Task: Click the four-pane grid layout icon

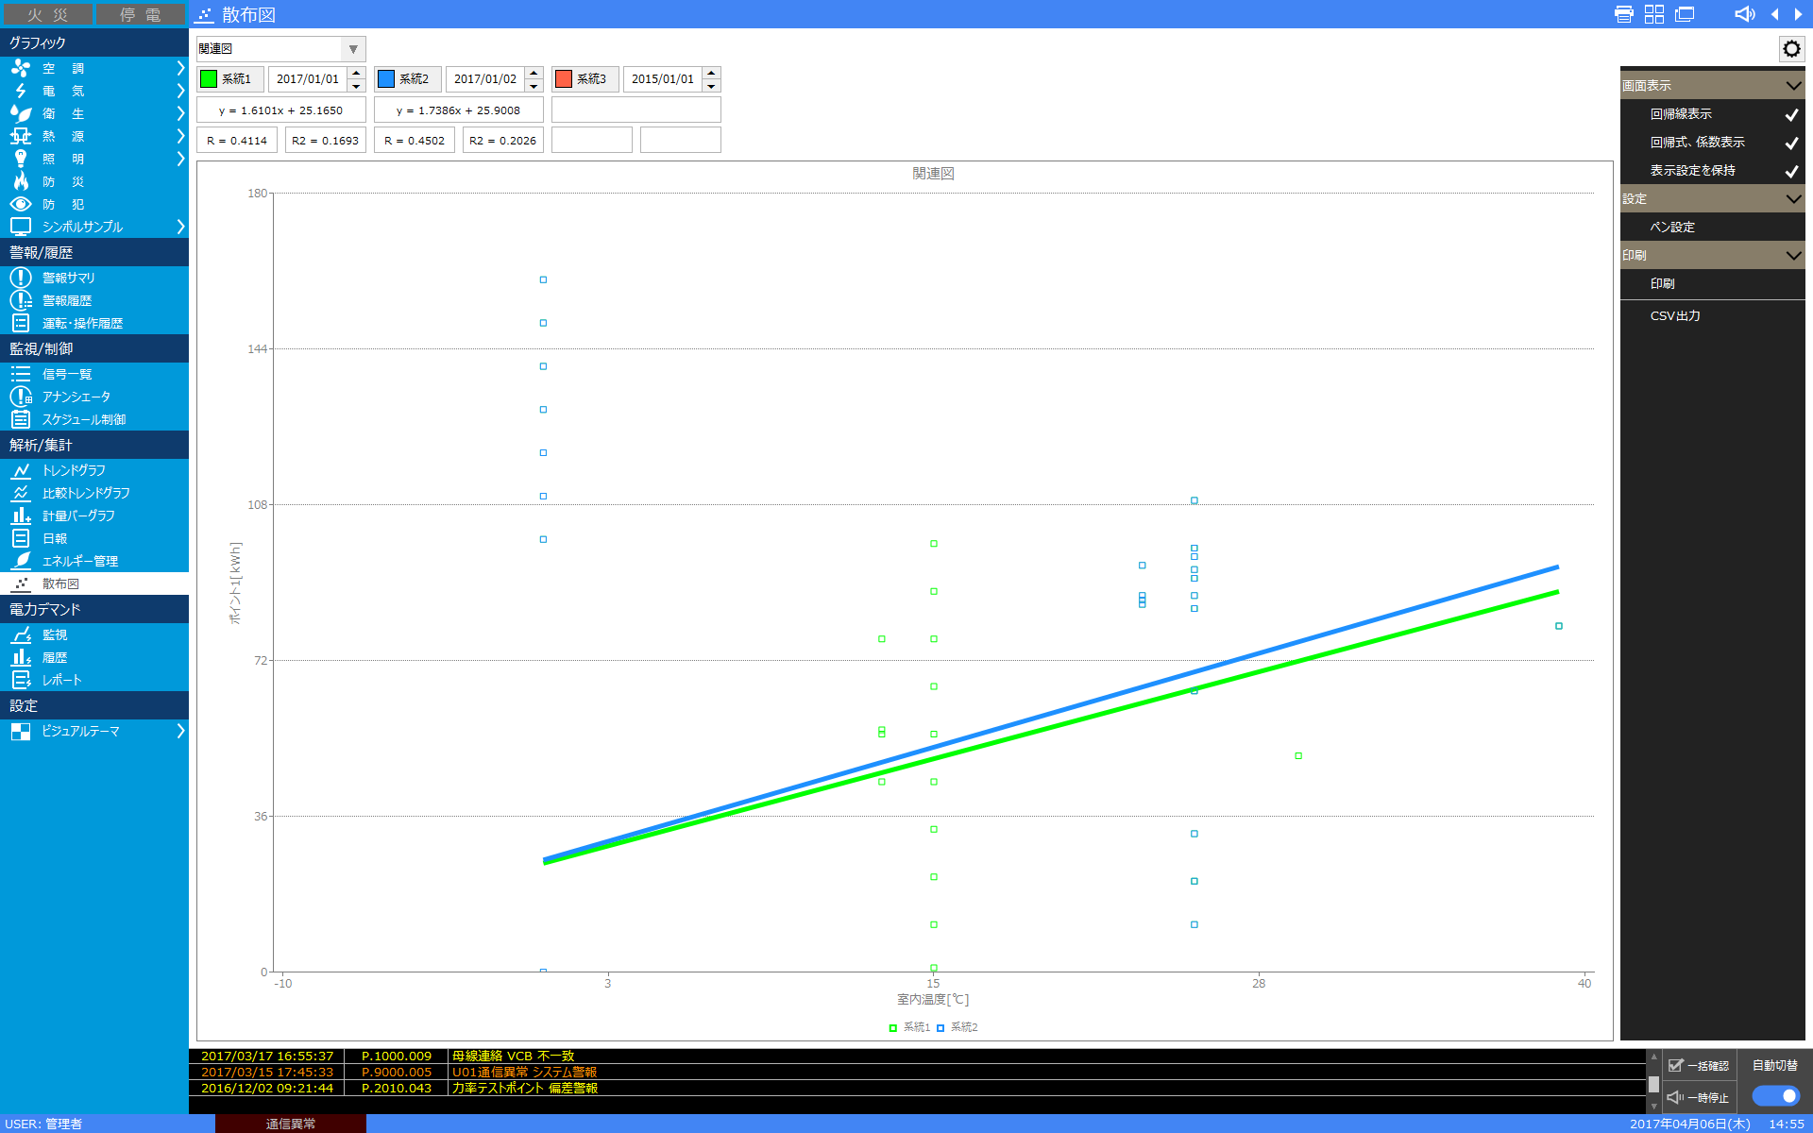Action: coord(1653,14)
